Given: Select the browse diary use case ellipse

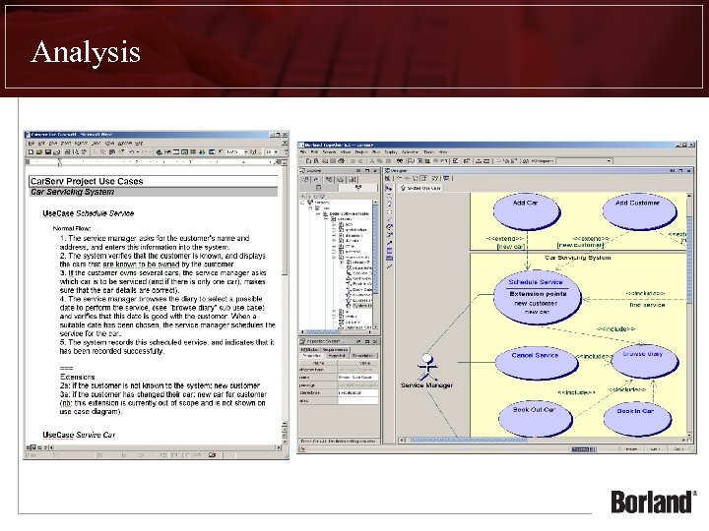Looking at the screenshot, I should click(645, 361).
